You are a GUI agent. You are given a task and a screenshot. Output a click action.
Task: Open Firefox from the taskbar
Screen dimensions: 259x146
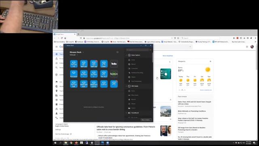point(76,143)
